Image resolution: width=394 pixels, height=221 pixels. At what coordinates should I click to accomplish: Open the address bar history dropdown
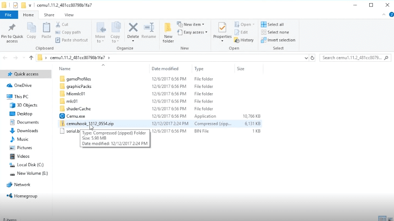click(x=306, y=58)
